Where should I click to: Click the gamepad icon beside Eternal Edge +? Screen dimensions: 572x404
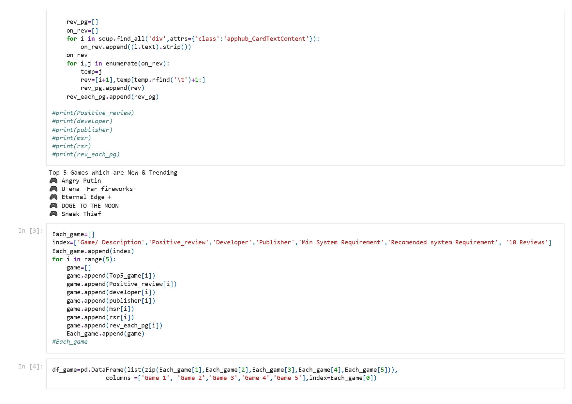pos(53,197)
